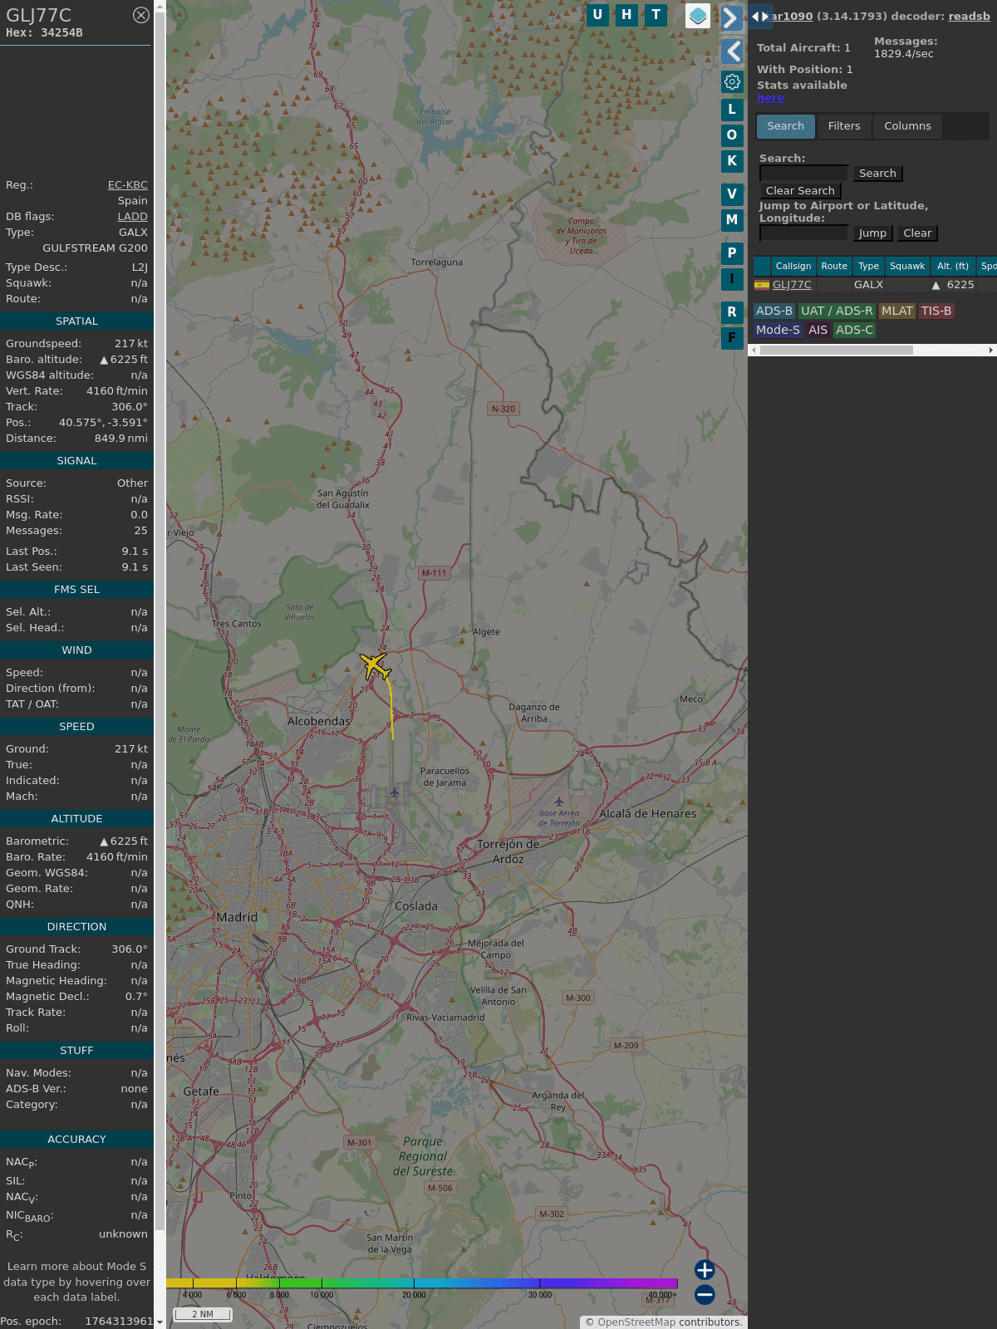Toggle the F map button
Image resolution: width=997 pixels, height=1329 pixels.
[732, 338]
